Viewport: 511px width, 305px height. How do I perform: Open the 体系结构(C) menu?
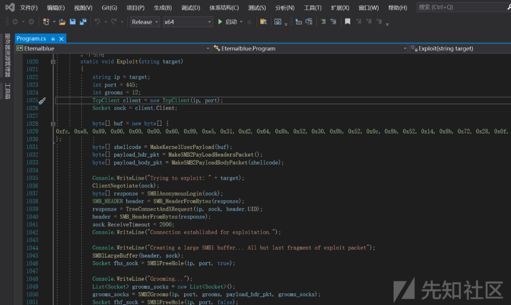tap(224, 8)
